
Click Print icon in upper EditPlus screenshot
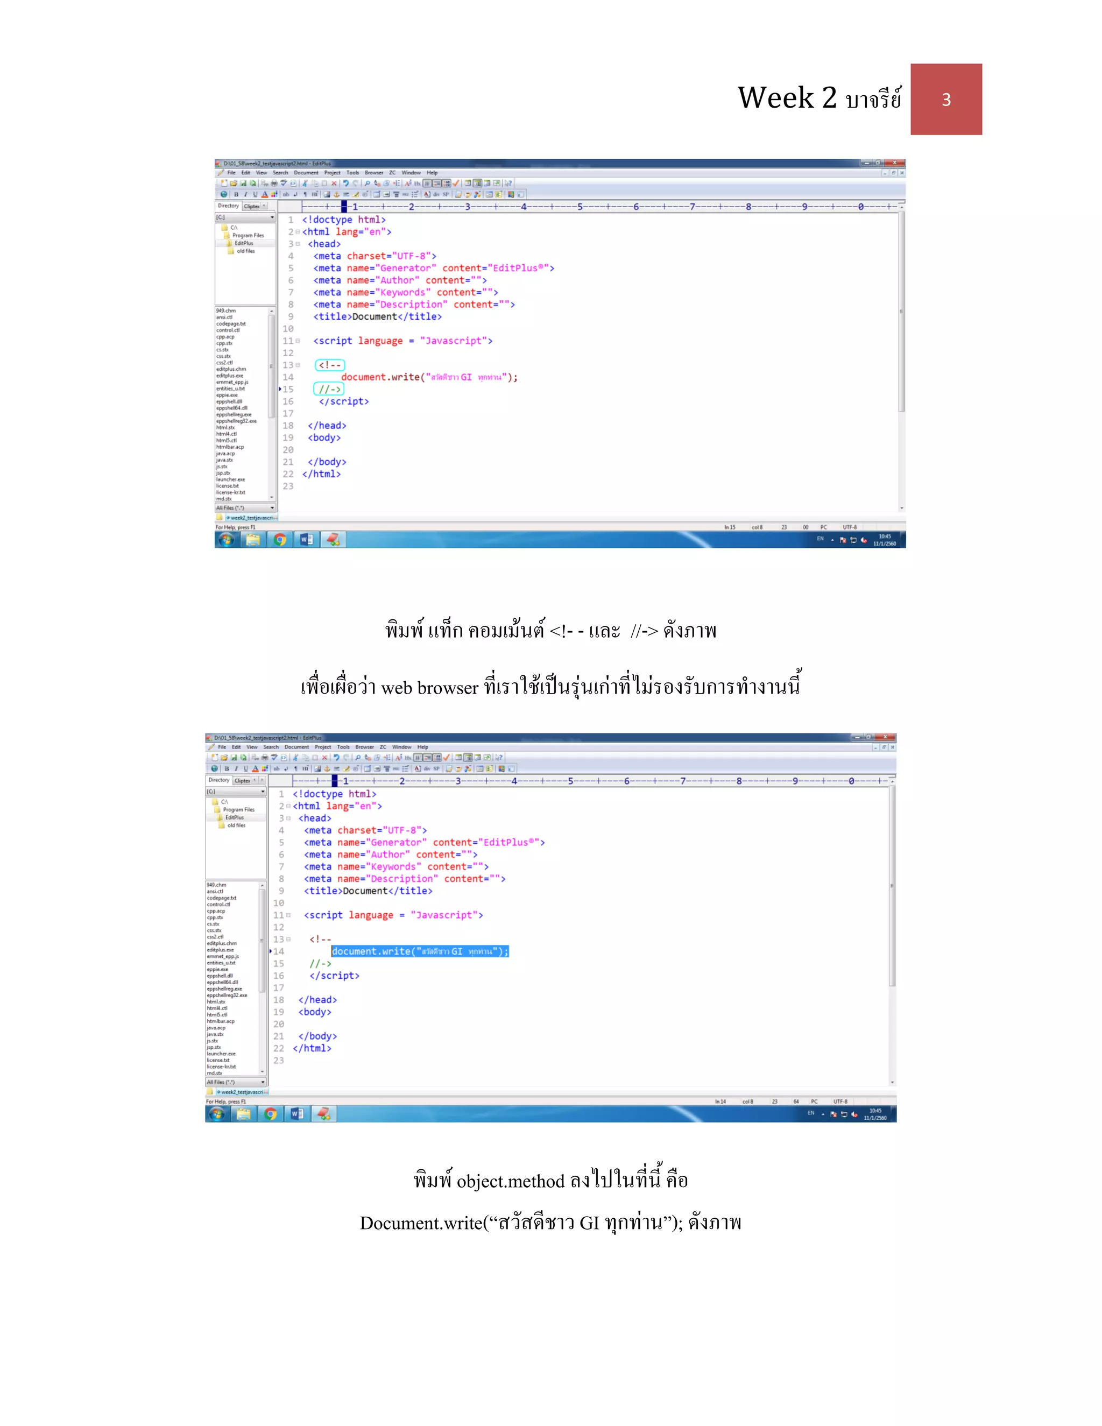click(275, 183)
